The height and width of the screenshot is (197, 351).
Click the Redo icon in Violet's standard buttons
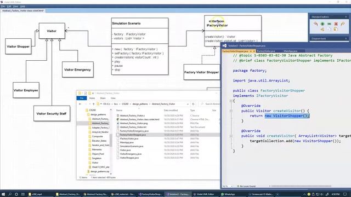point(342,24)
